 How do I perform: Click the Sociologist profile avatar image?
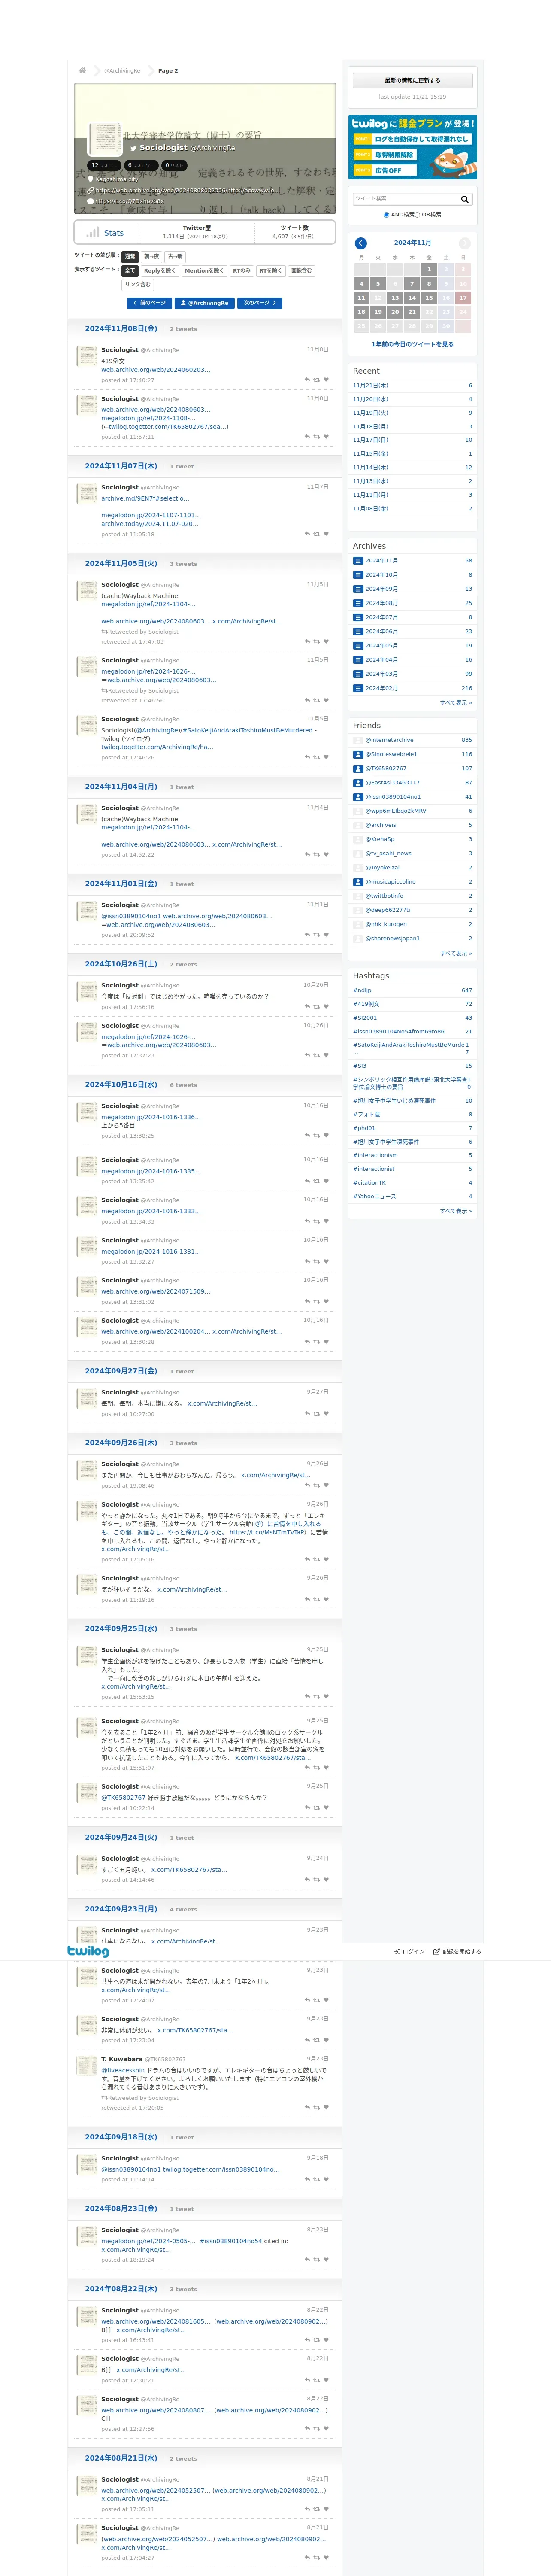(x=105, y=139)
